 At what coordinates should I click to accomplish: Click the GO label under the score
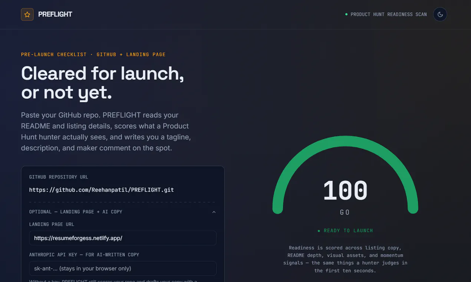click(345, 212)
